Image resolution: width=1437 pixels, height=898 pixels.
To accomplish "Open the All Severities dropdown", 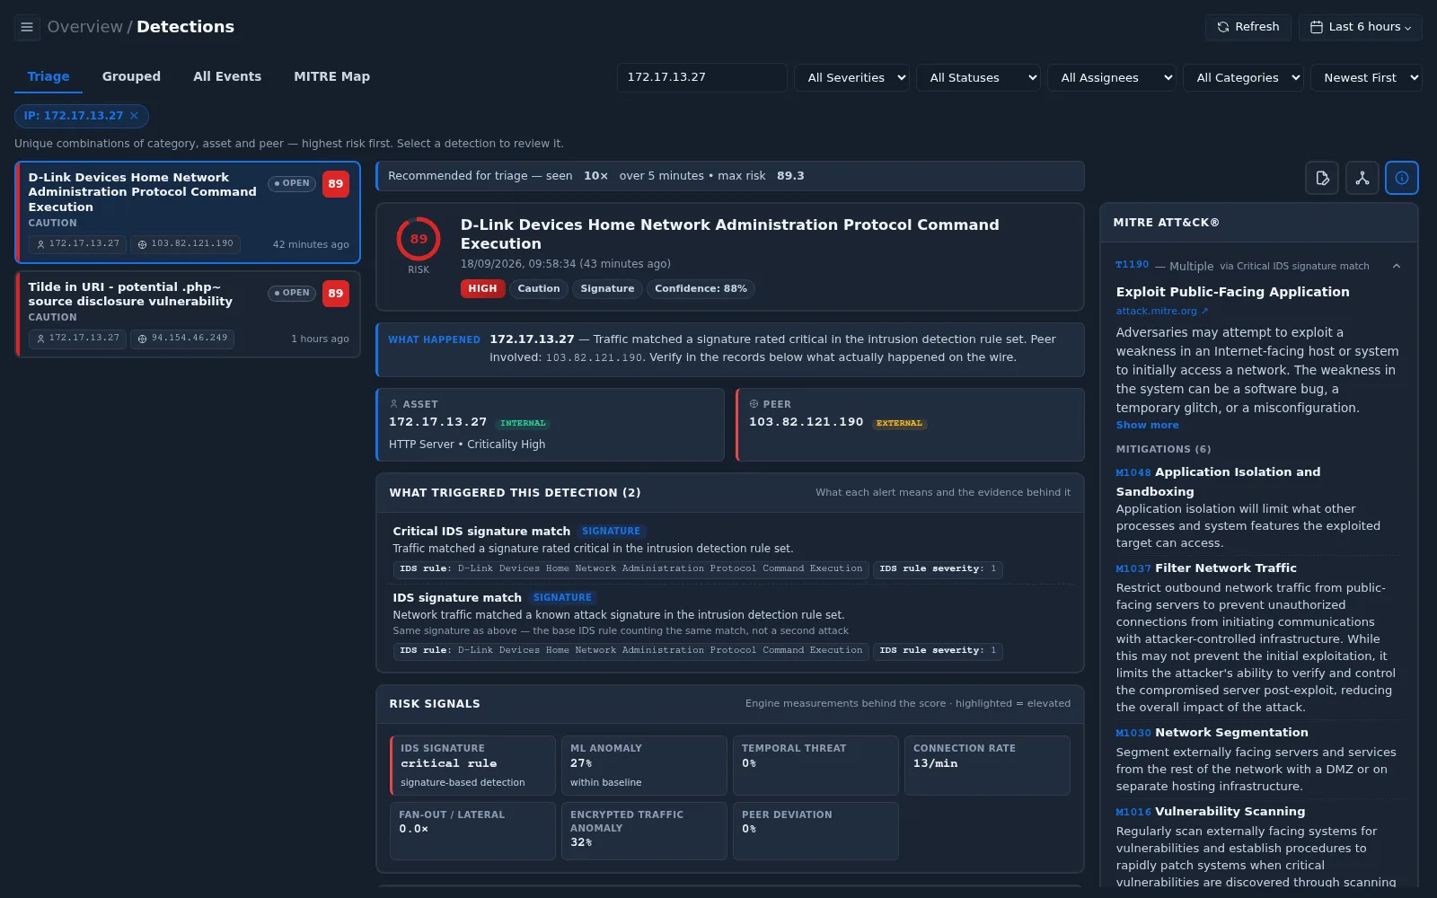I will point(852,78).
